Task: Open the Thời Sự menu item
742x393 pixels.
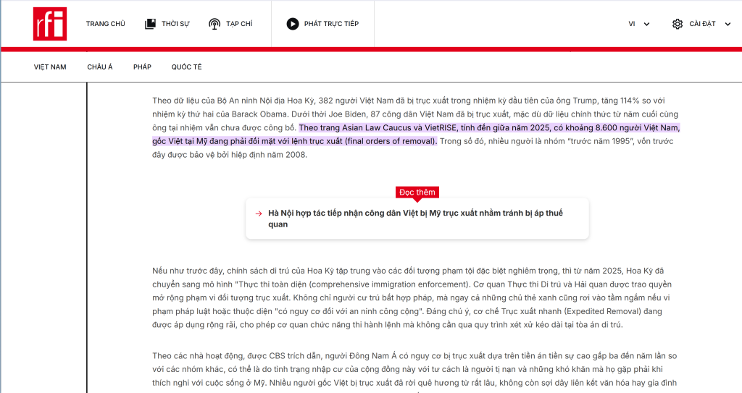Action: [175, 24]
